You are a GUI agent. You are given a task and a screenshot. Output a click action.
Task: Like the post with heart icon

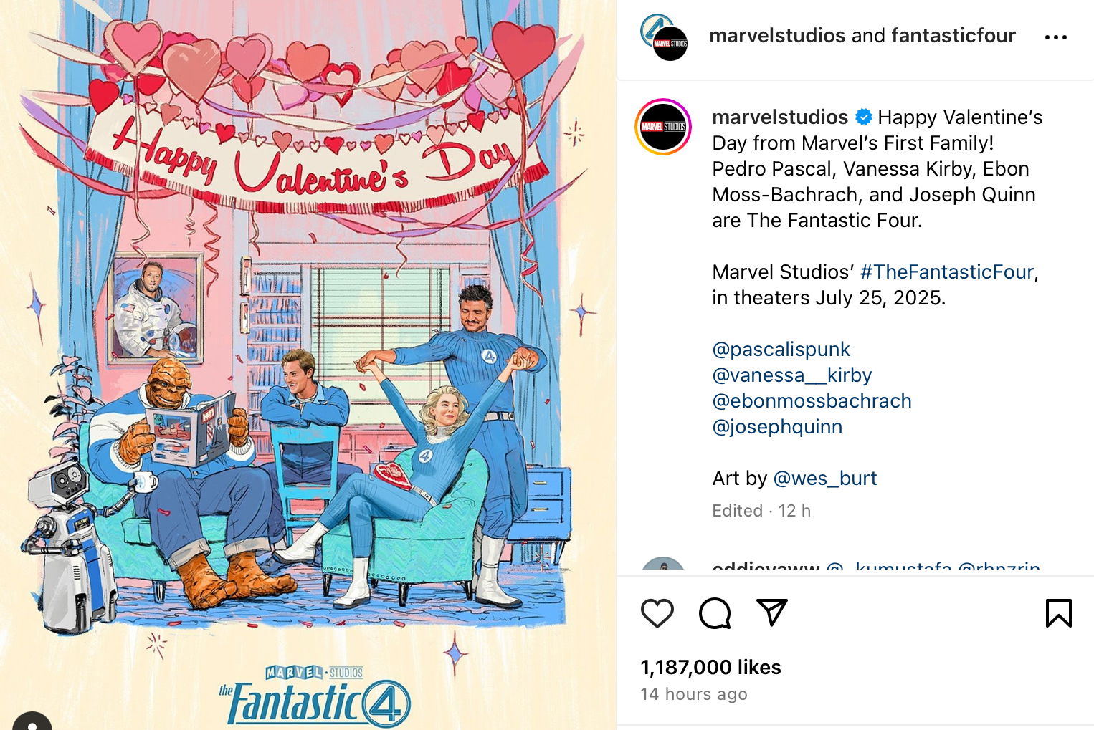(x=657, y=613)
